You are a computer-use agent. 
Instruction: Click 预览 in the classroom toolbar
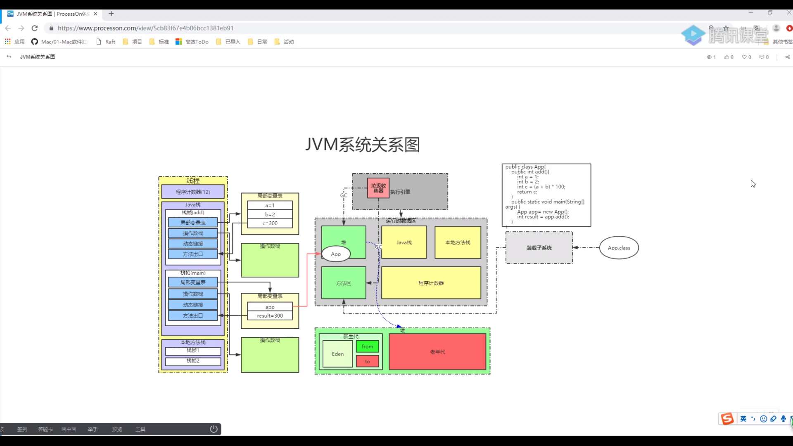pos(117,429)
